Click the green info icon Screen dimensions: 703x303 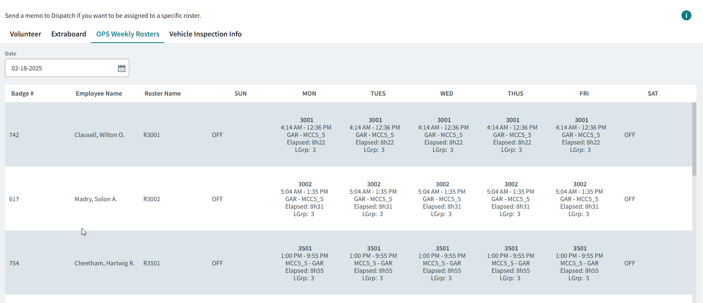pyautogui.click(x=686, y=15)
